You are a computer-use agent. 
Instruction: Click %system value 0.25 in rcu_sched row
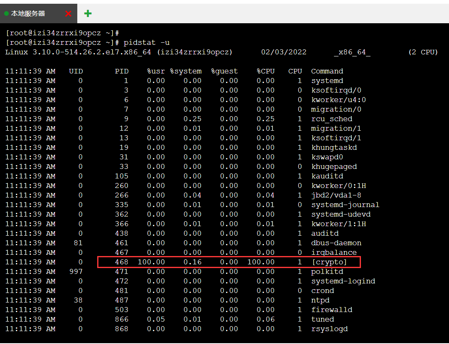pos(193,119)
